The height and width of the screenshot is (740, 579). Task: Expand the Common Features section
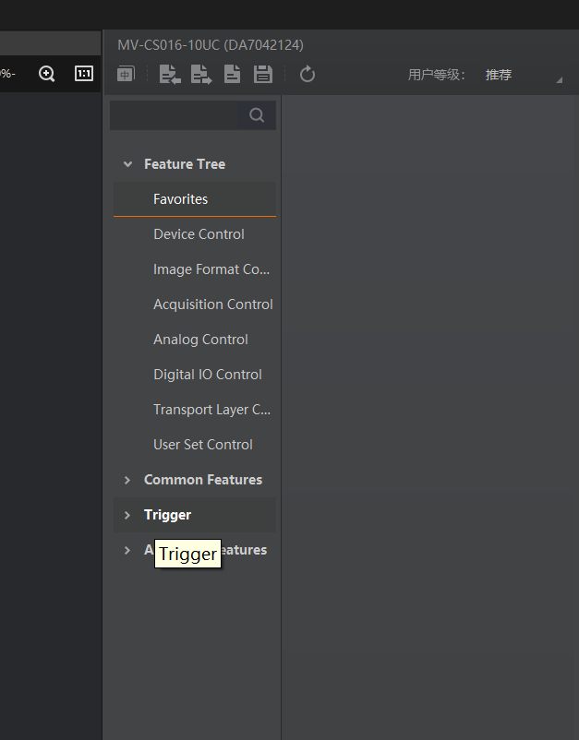coord(127,480)
